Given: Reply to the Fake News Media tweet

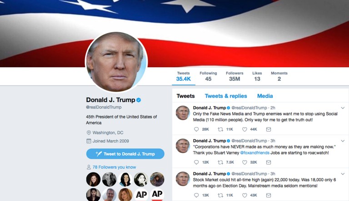Looking at the screenshot, I should pos(196,129).
